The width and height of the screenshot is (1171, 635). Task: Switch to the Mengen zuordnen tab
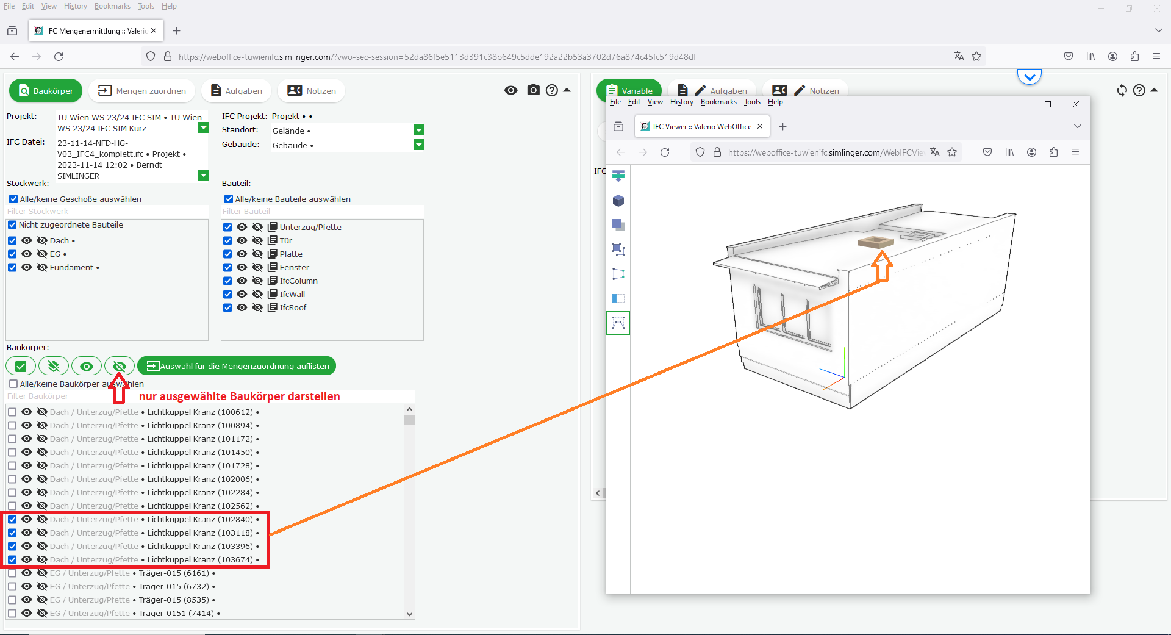point(141,91)
